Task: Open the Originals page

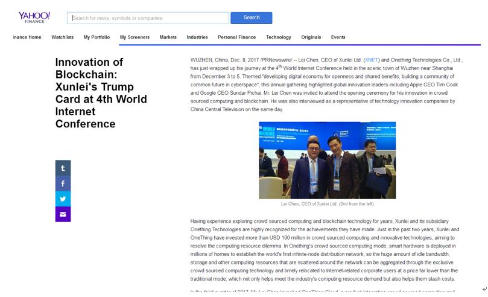Action: (311, 37)
